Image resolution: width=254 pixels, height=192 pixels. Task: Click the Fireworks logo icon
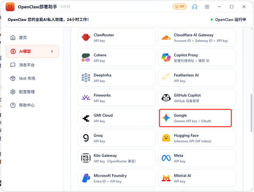coord(86,97)
